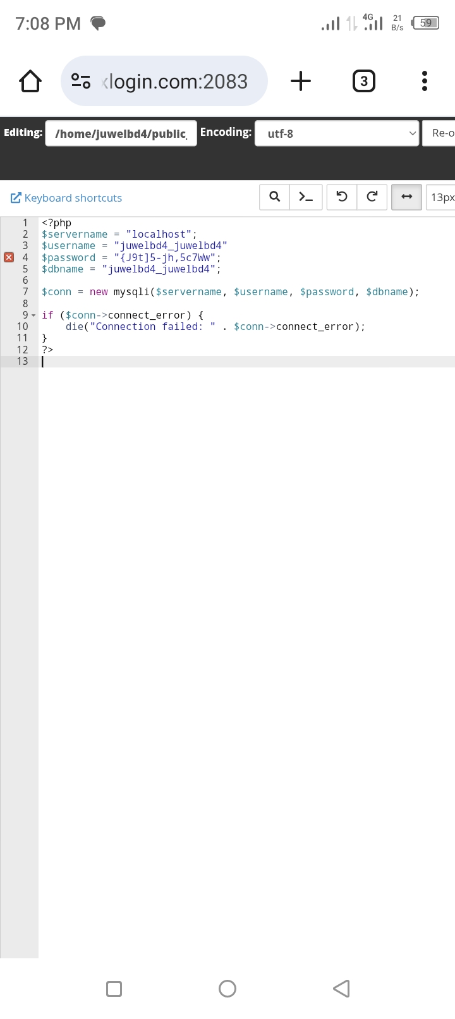Click the file path field /home/juwelbd4/public

[121, 133]
